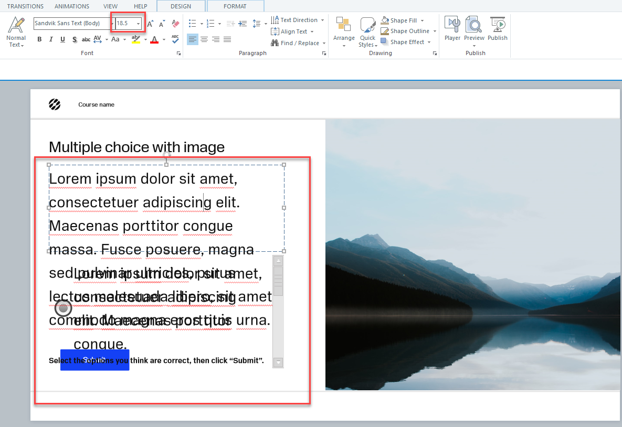Viewport: 622px width, 427px height.
Task: Open the Drawing dialog launcher
Action: pyautogui.click(x=435, y=53)
